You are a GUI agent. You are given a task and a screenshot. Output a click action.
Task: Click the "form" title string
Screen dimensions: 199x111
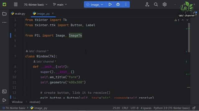[x=72, y=77]
